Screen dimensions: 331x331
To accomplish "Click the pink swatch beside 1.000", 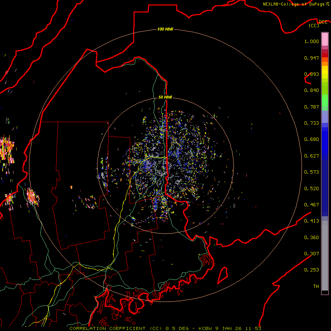I will [325, 39].
